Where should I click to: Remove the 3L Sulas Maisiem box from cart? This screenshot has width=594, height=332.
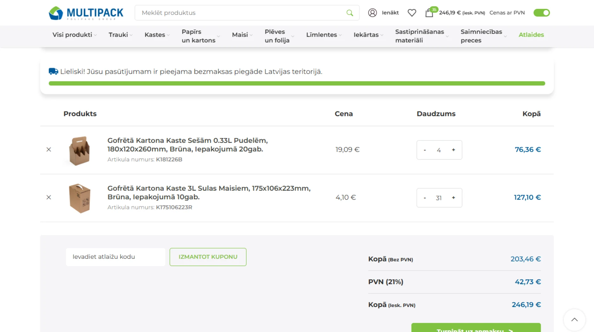pyautogui.click(x=49, y=197)
